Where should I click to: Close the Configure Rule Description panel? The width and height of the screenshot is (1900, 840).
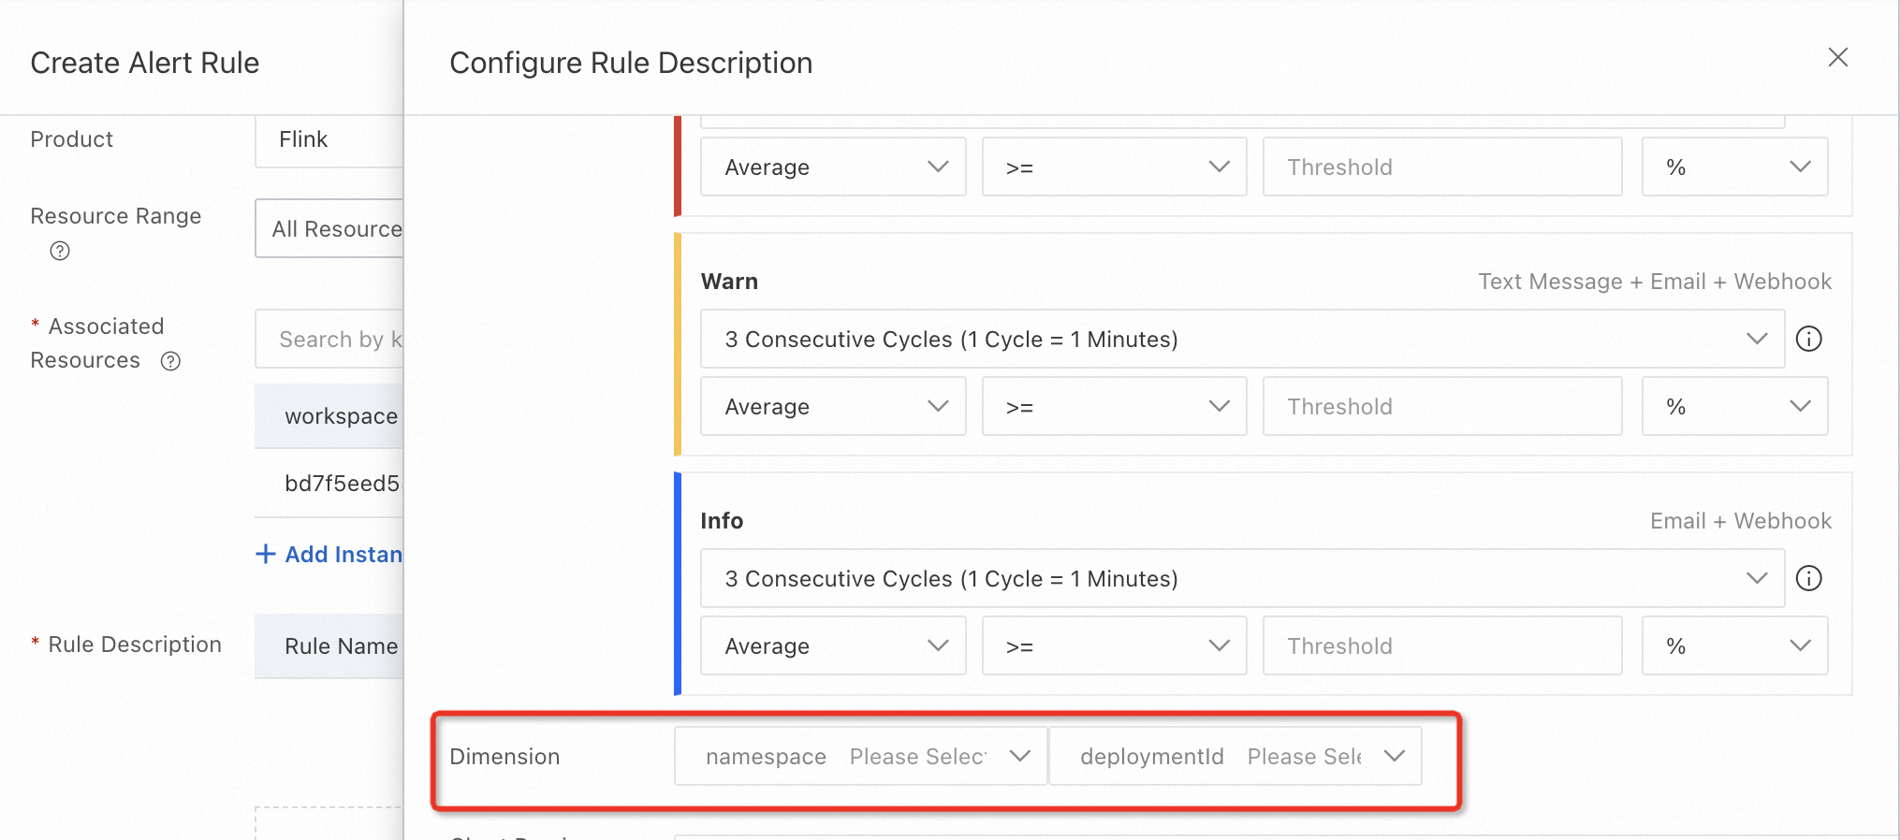coord(1837,58)
